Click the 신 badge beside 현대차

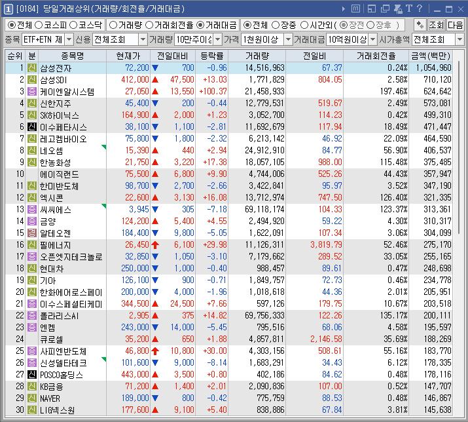(x=32, y=269)
